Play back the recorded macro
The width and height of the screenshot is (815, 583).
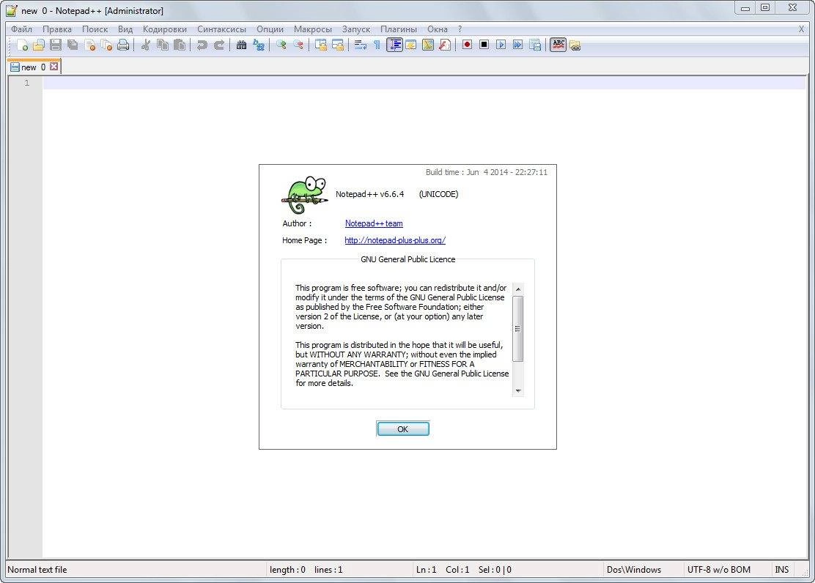501,45
